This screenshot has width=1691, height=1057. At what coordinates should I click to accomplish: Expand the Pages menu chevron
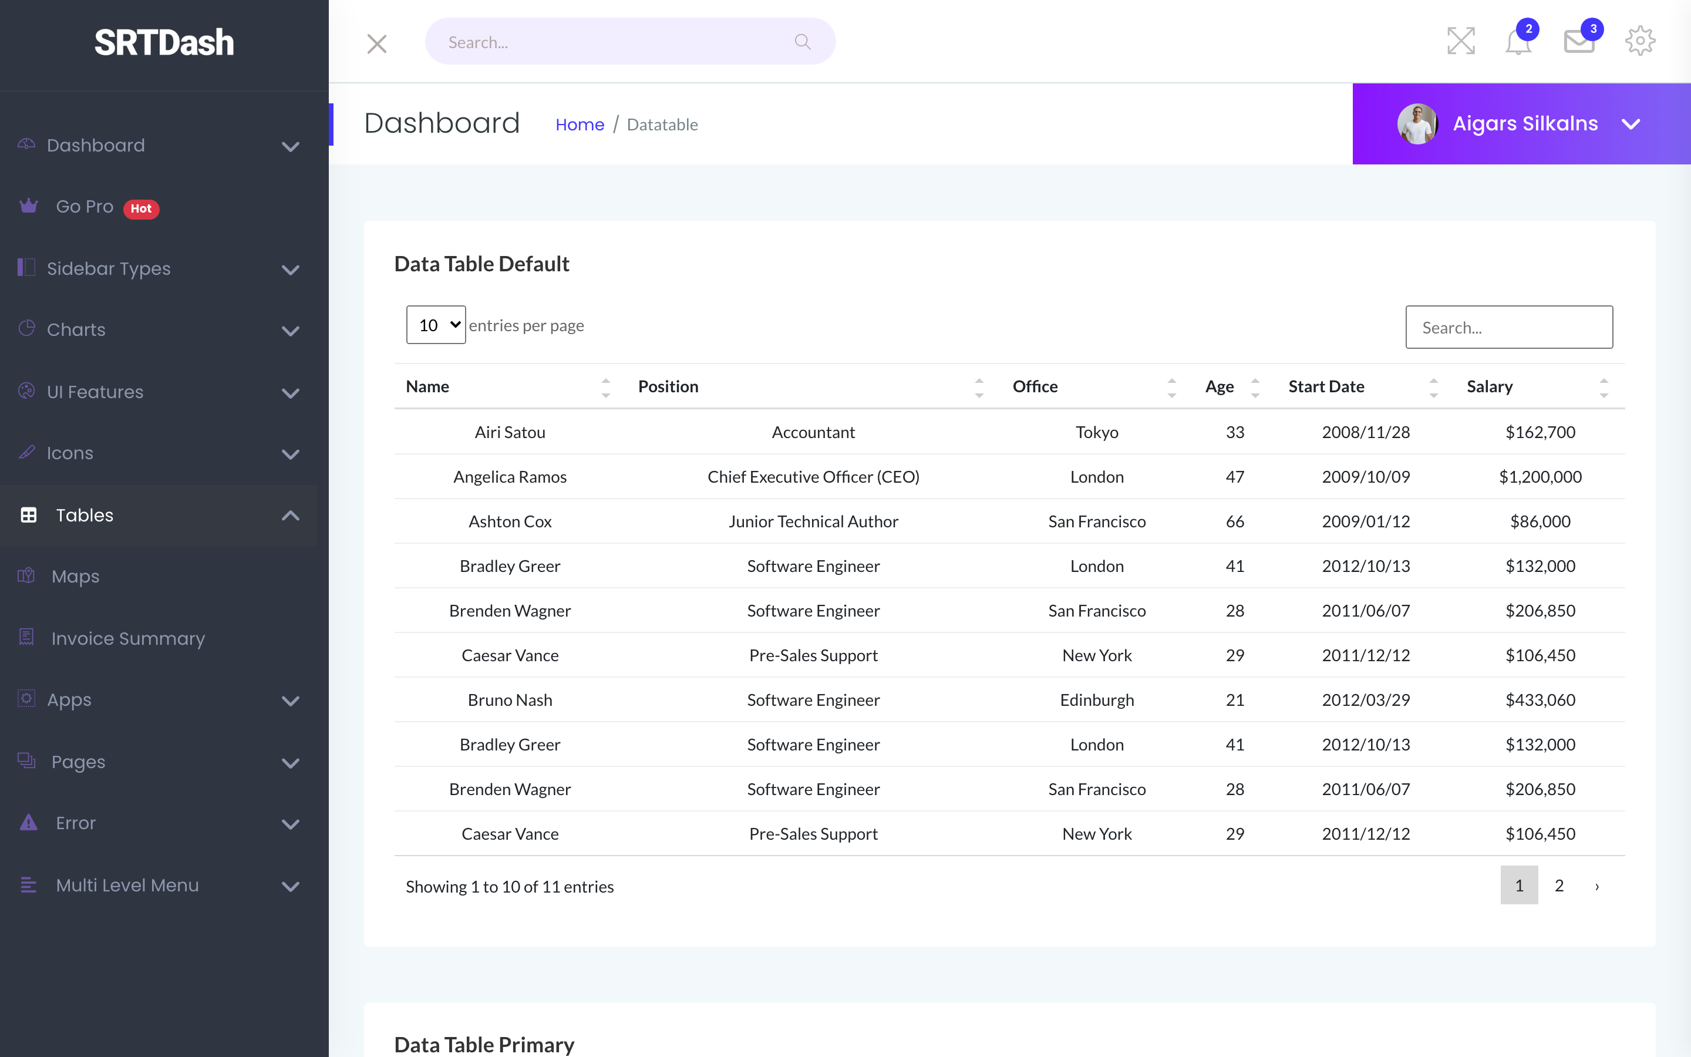coord(291,763)
